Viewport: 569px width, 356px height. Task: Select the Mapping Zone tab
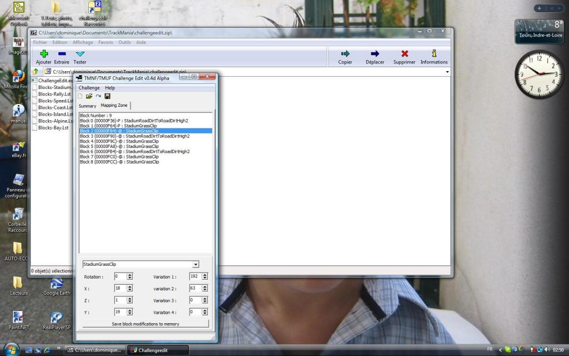[x=114, y=105]
